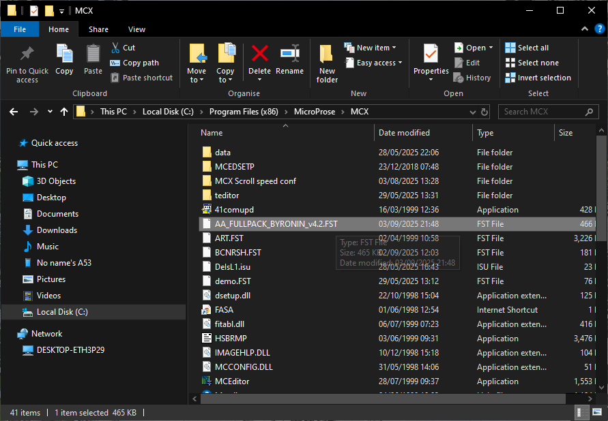The width and height of the screenshot is (608, 421).
Task: Switch to the View ribbon tab
Action: pyautogui.click(x=136, y=29)
